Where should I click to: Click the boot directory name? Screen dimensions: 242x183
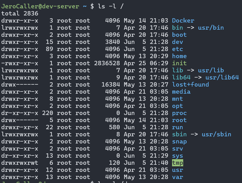pyautogui.click(x=179, y=35)
